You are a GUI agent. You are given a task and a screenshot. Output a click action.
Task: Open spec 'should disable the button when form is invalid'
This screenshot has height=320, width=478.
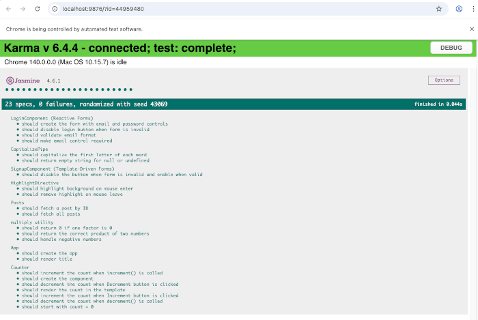point(112,175)
